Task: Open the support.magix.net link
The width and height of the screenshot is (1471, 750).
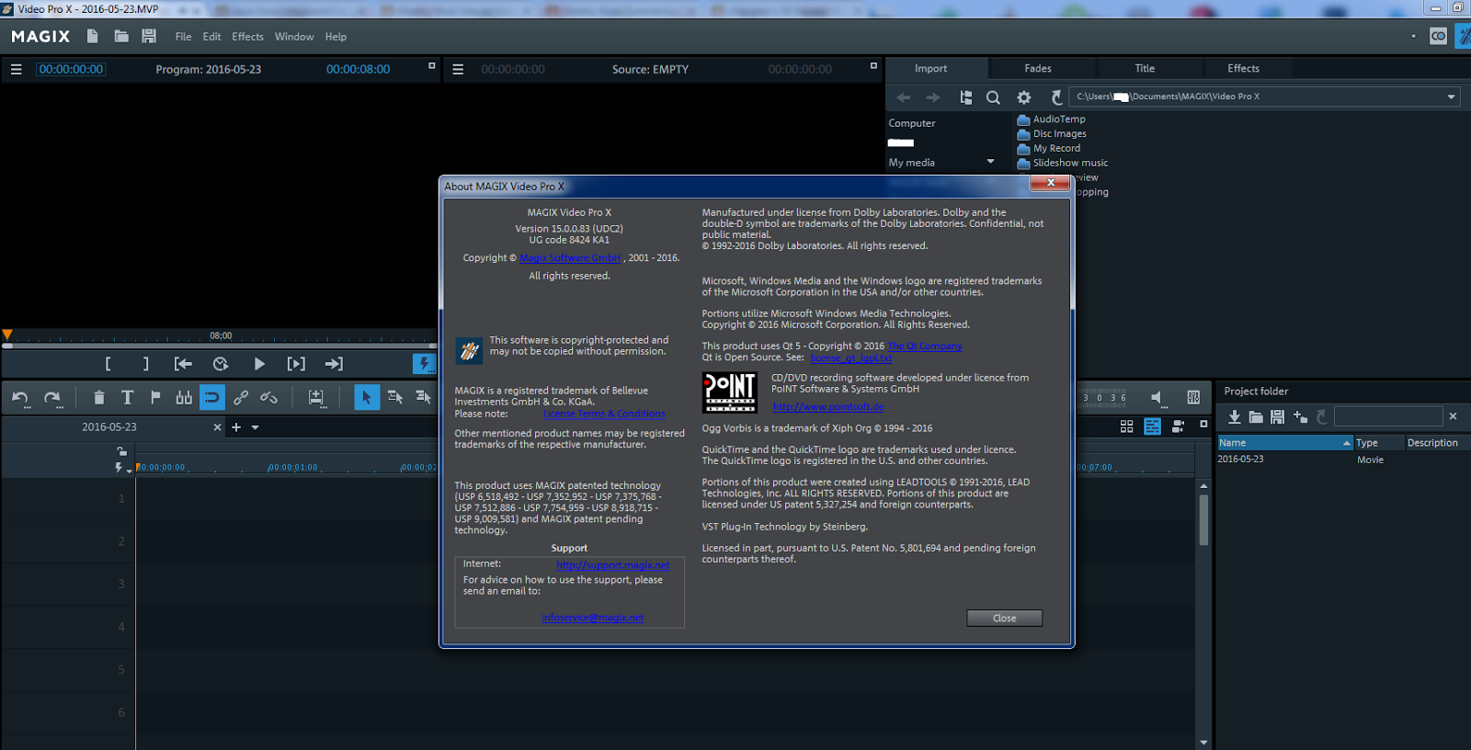Action: 612,565
